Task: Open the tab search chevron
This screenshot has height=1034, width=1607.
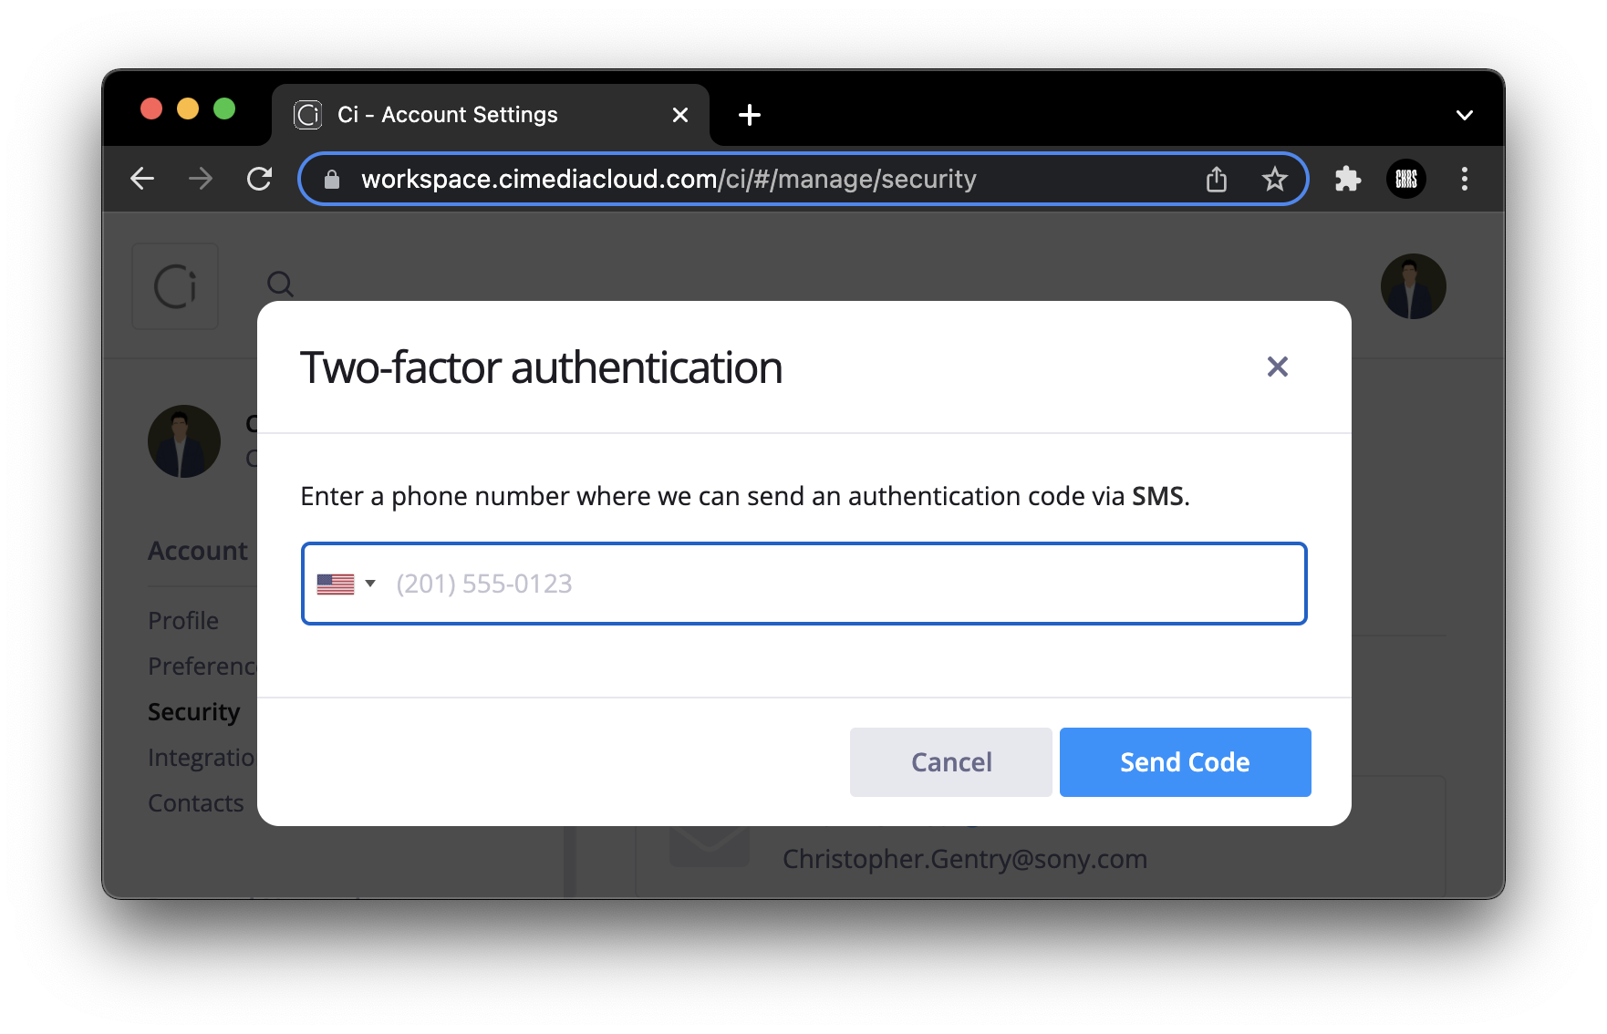Action: click(x=1464, y=115)
